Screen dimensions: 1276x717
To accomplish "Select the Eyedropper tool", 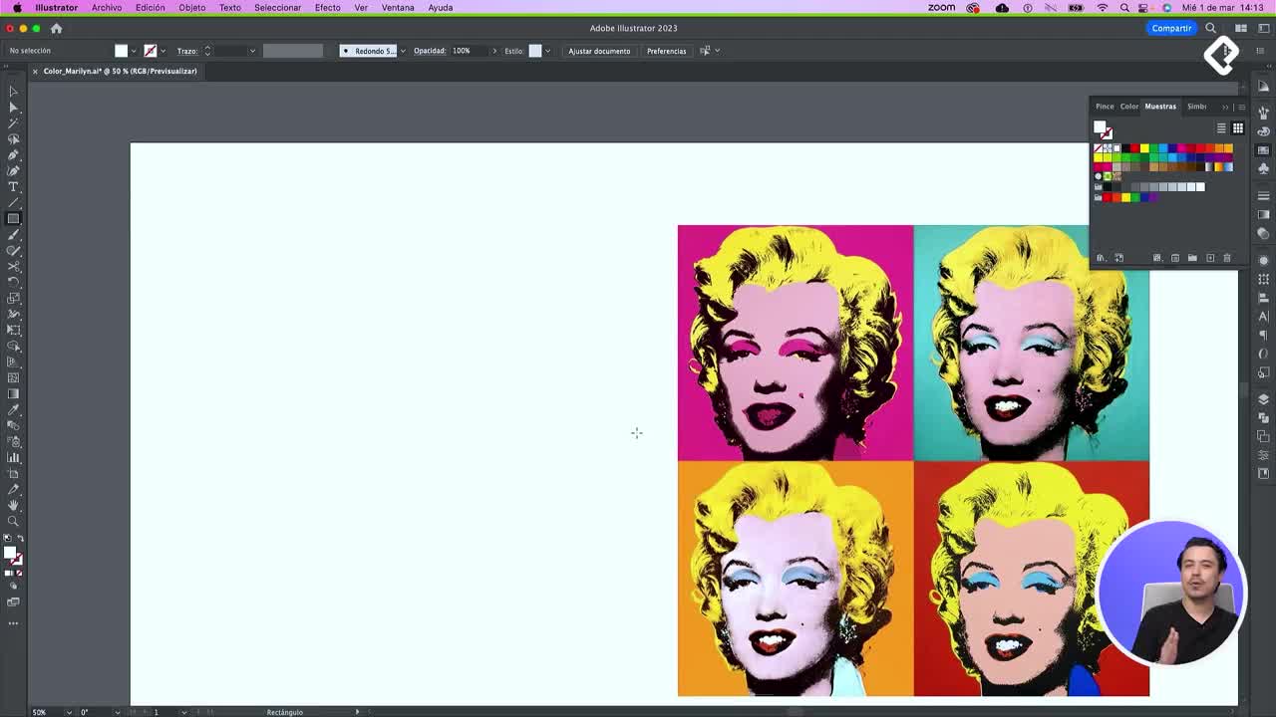I will point(13,409).
